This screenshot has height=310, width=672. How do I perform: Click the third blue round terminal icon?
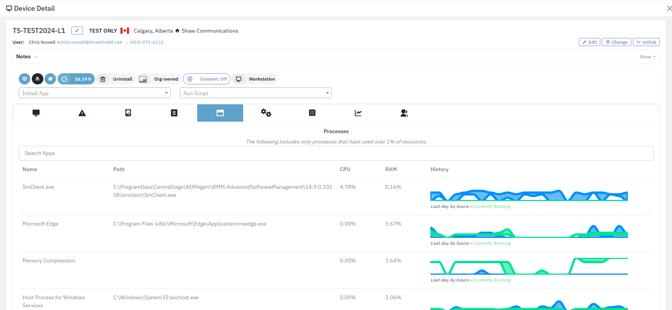[50, 79]
